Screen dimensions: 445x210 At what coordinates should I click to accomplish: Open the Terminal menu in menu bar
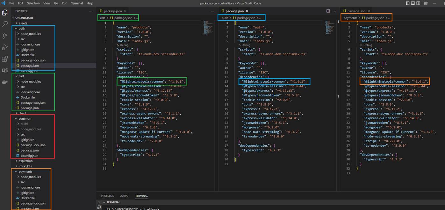coord(76,3)
